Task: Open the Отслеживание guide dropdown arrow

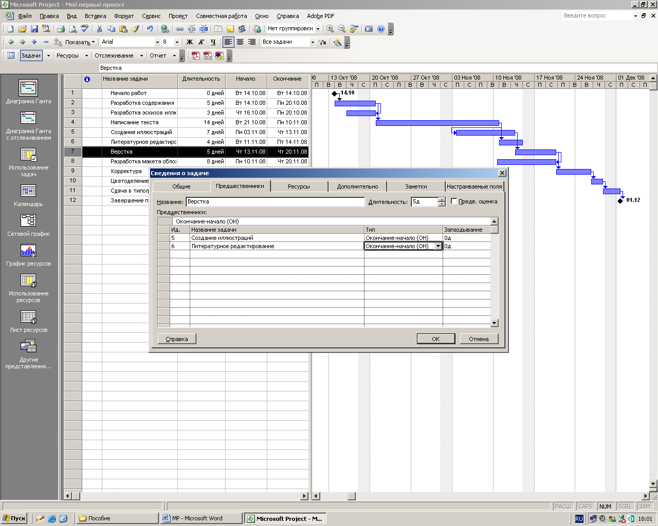Action: [x=141, y=55]
